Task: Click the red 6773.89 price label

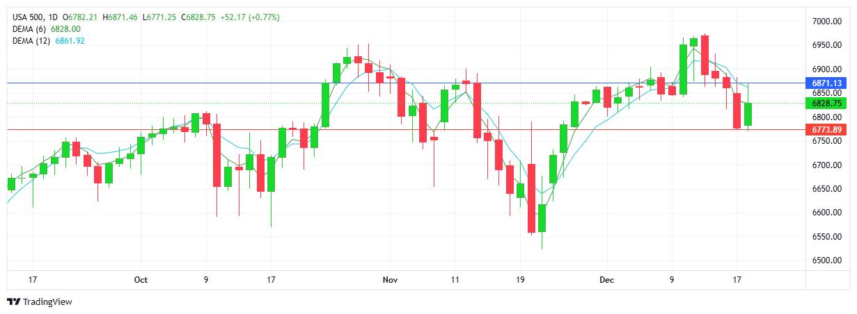Action: tap(827, 130)
